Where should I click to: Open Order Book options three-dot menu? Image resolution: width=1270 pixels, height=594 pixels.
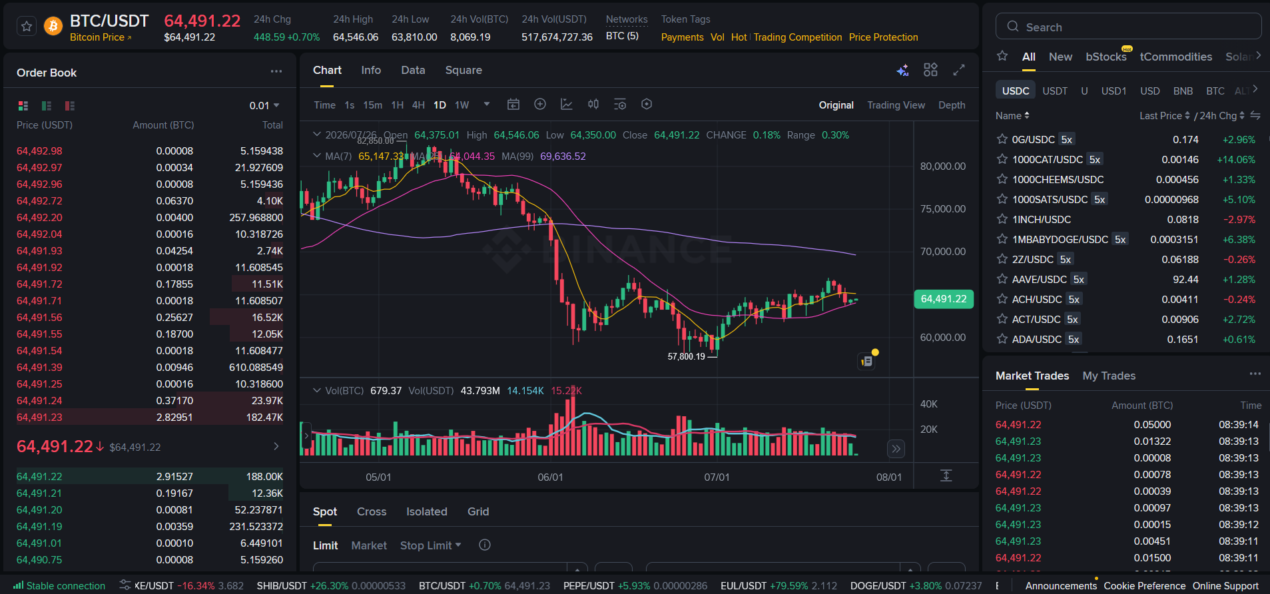(276, 71)
